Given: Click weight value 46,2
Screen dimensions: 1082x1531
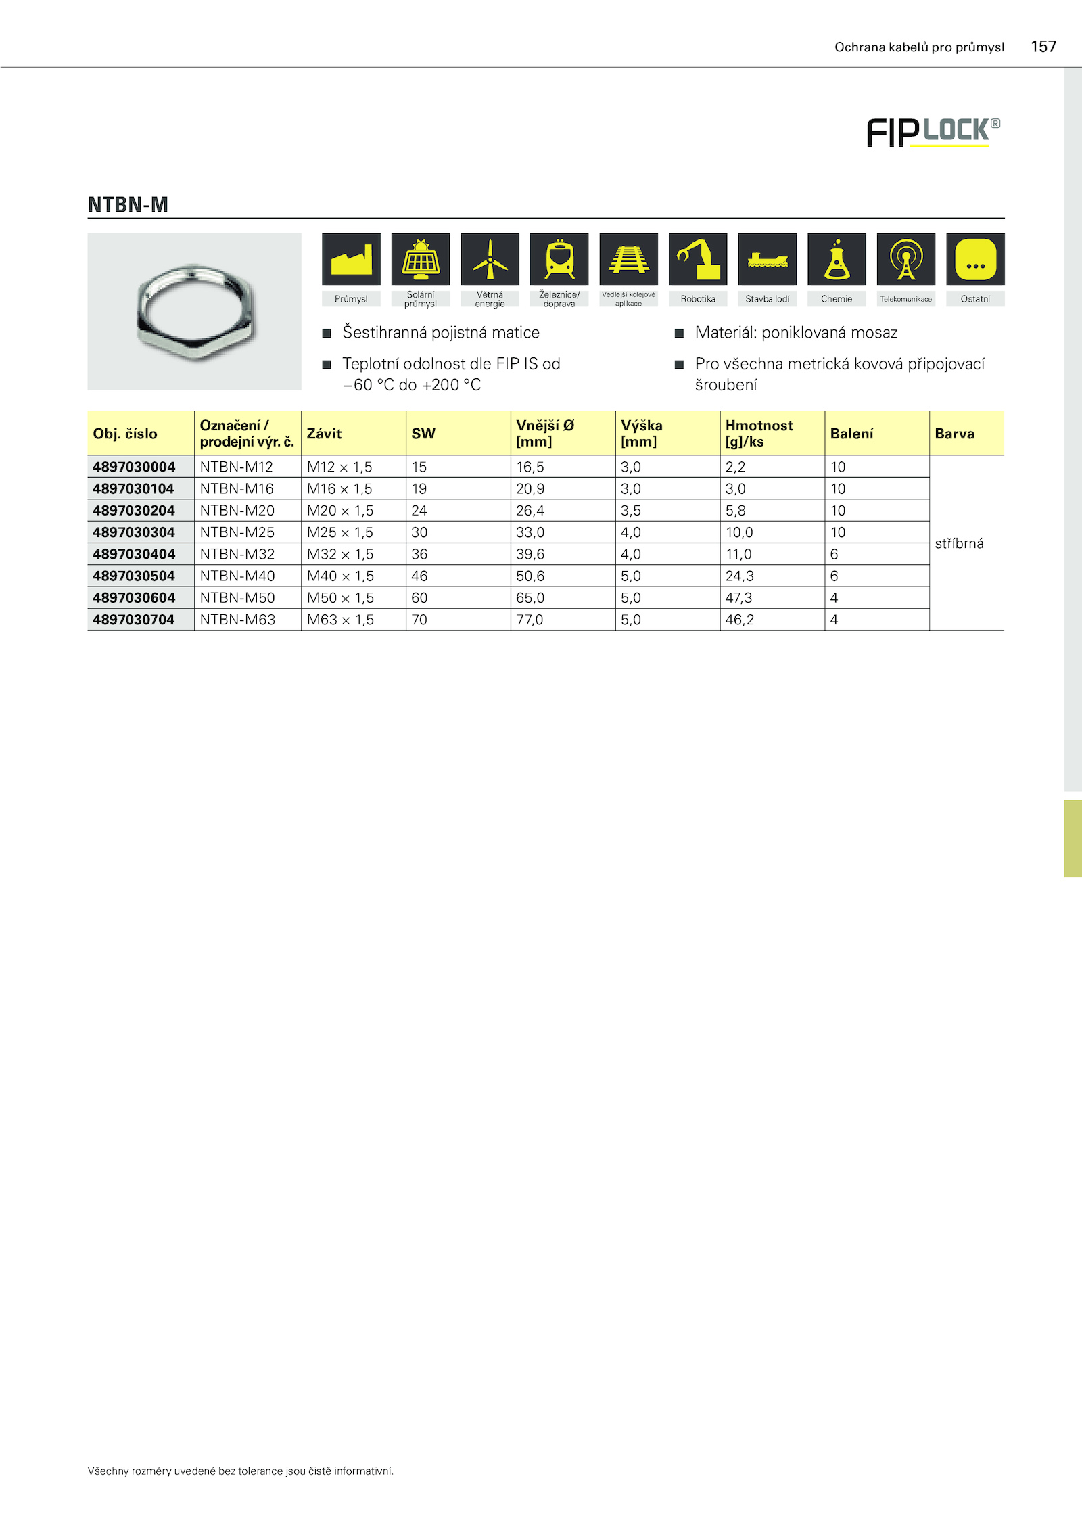Looking at the screenshot, I should [x=740, y=620].
